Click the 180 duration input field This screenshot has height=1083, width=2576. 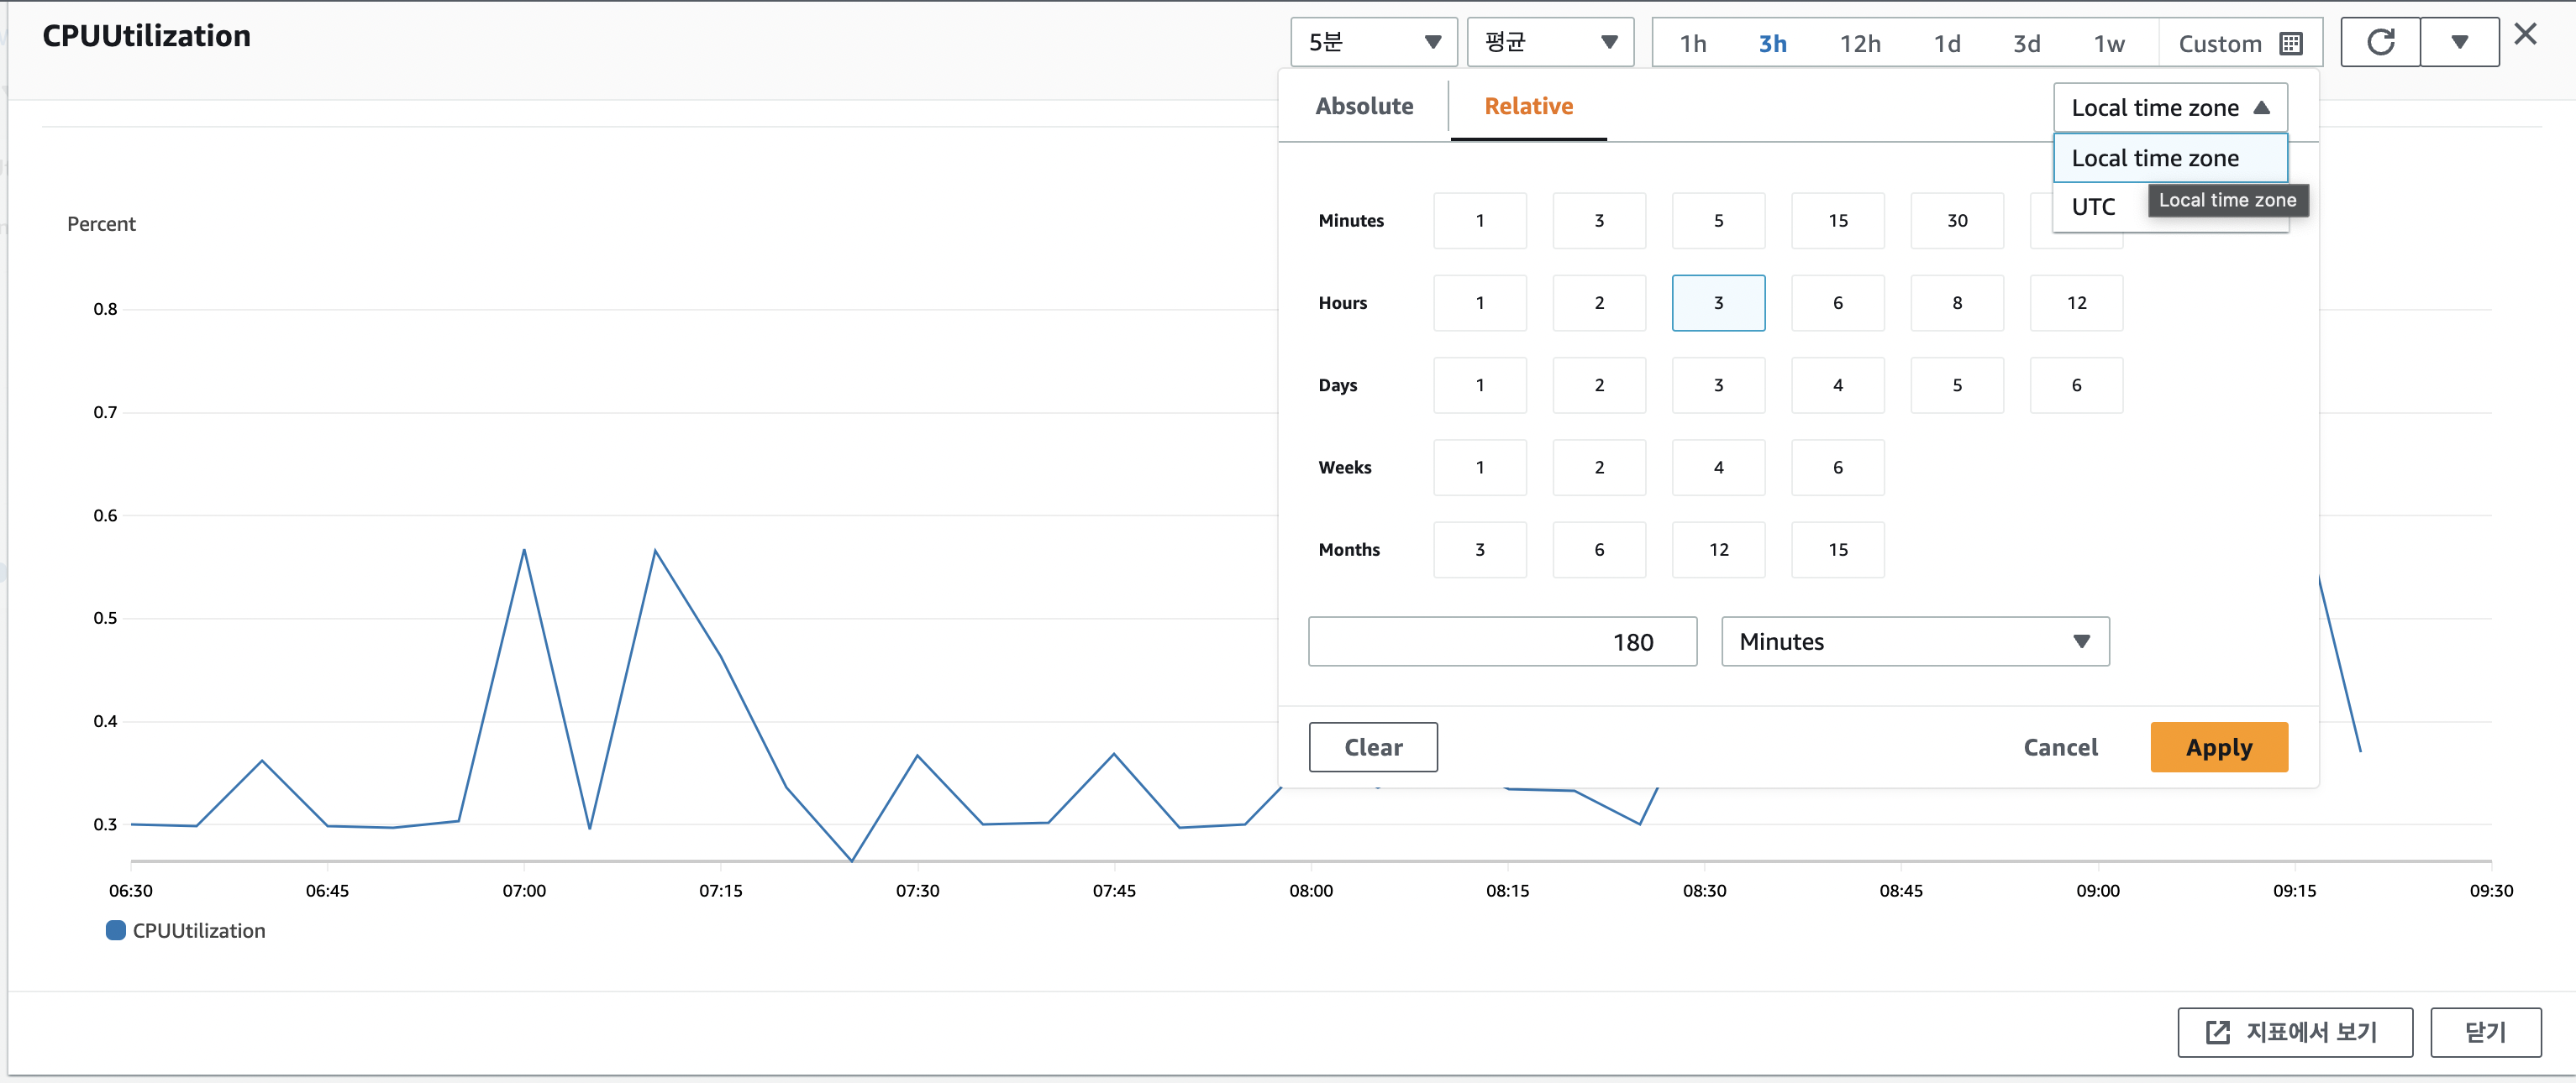pos(1501,641)
